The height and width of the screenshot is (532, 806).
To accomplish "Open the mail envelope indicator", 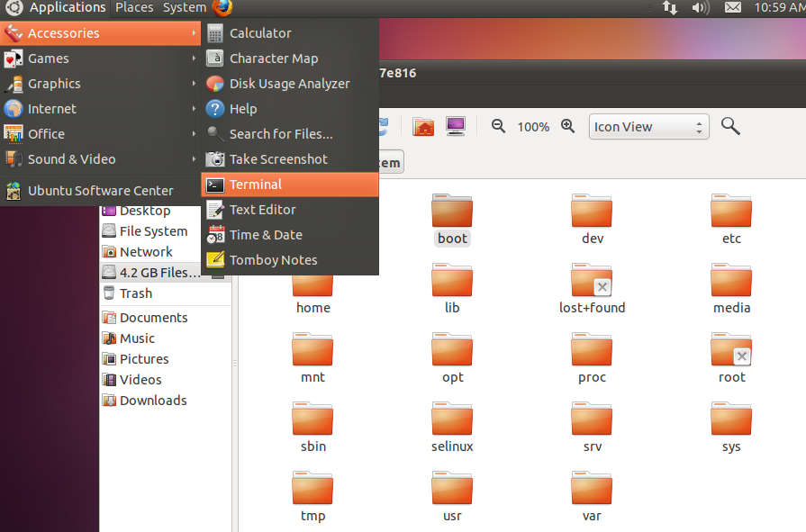I will [732, 8].
